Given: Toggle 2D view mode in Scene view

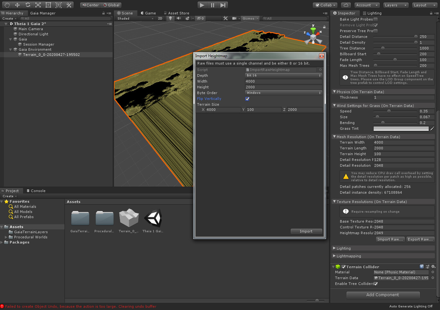Looking at the screenshot, I should coord(160,18).
